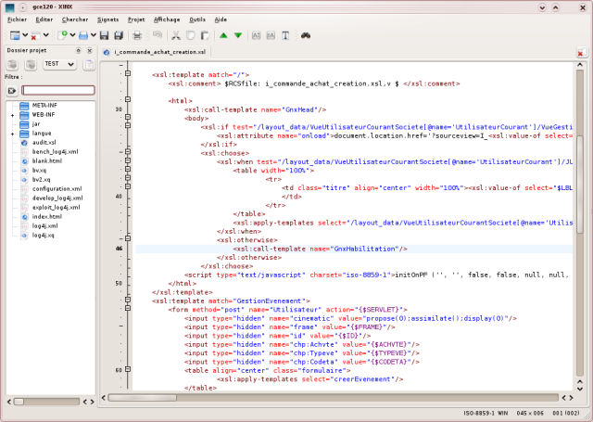Click the first text case conversion icon

pos(256,35)
